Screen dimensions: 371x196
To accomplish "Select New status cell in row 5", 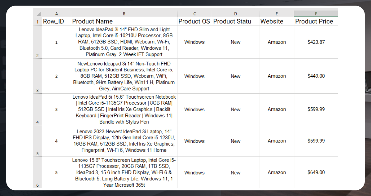I will 236,141.
